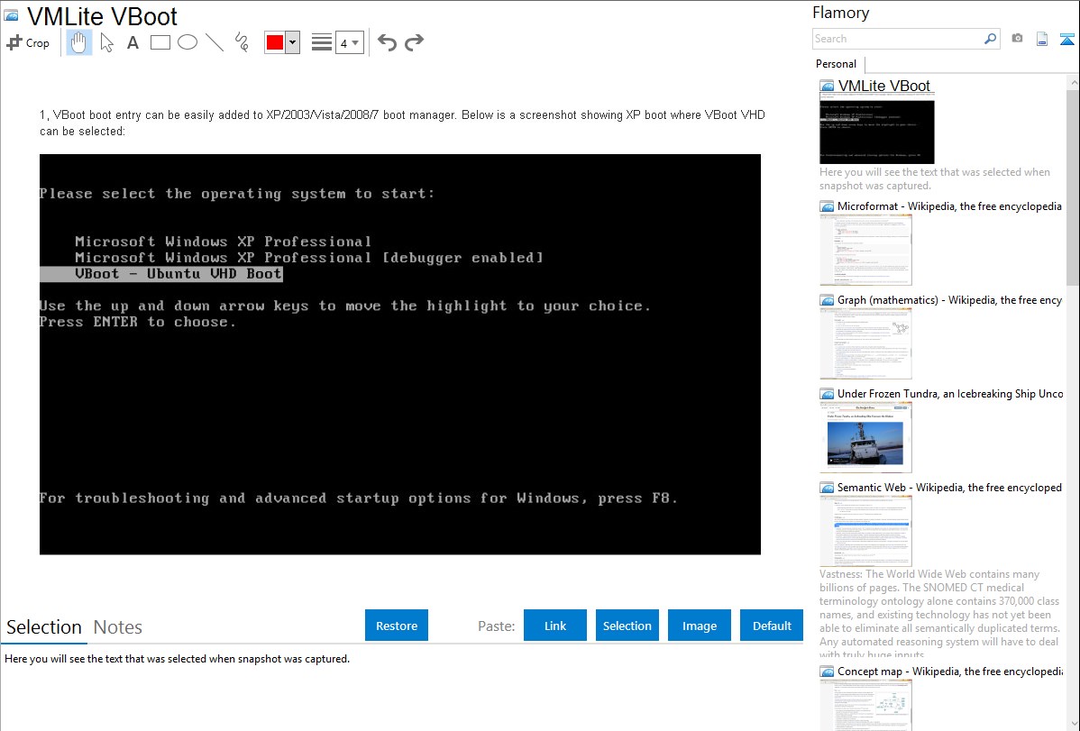The image size is (1080, 731).
Task: Click the snapshot list scrollbar thumb
Action: click(1073, 187)
